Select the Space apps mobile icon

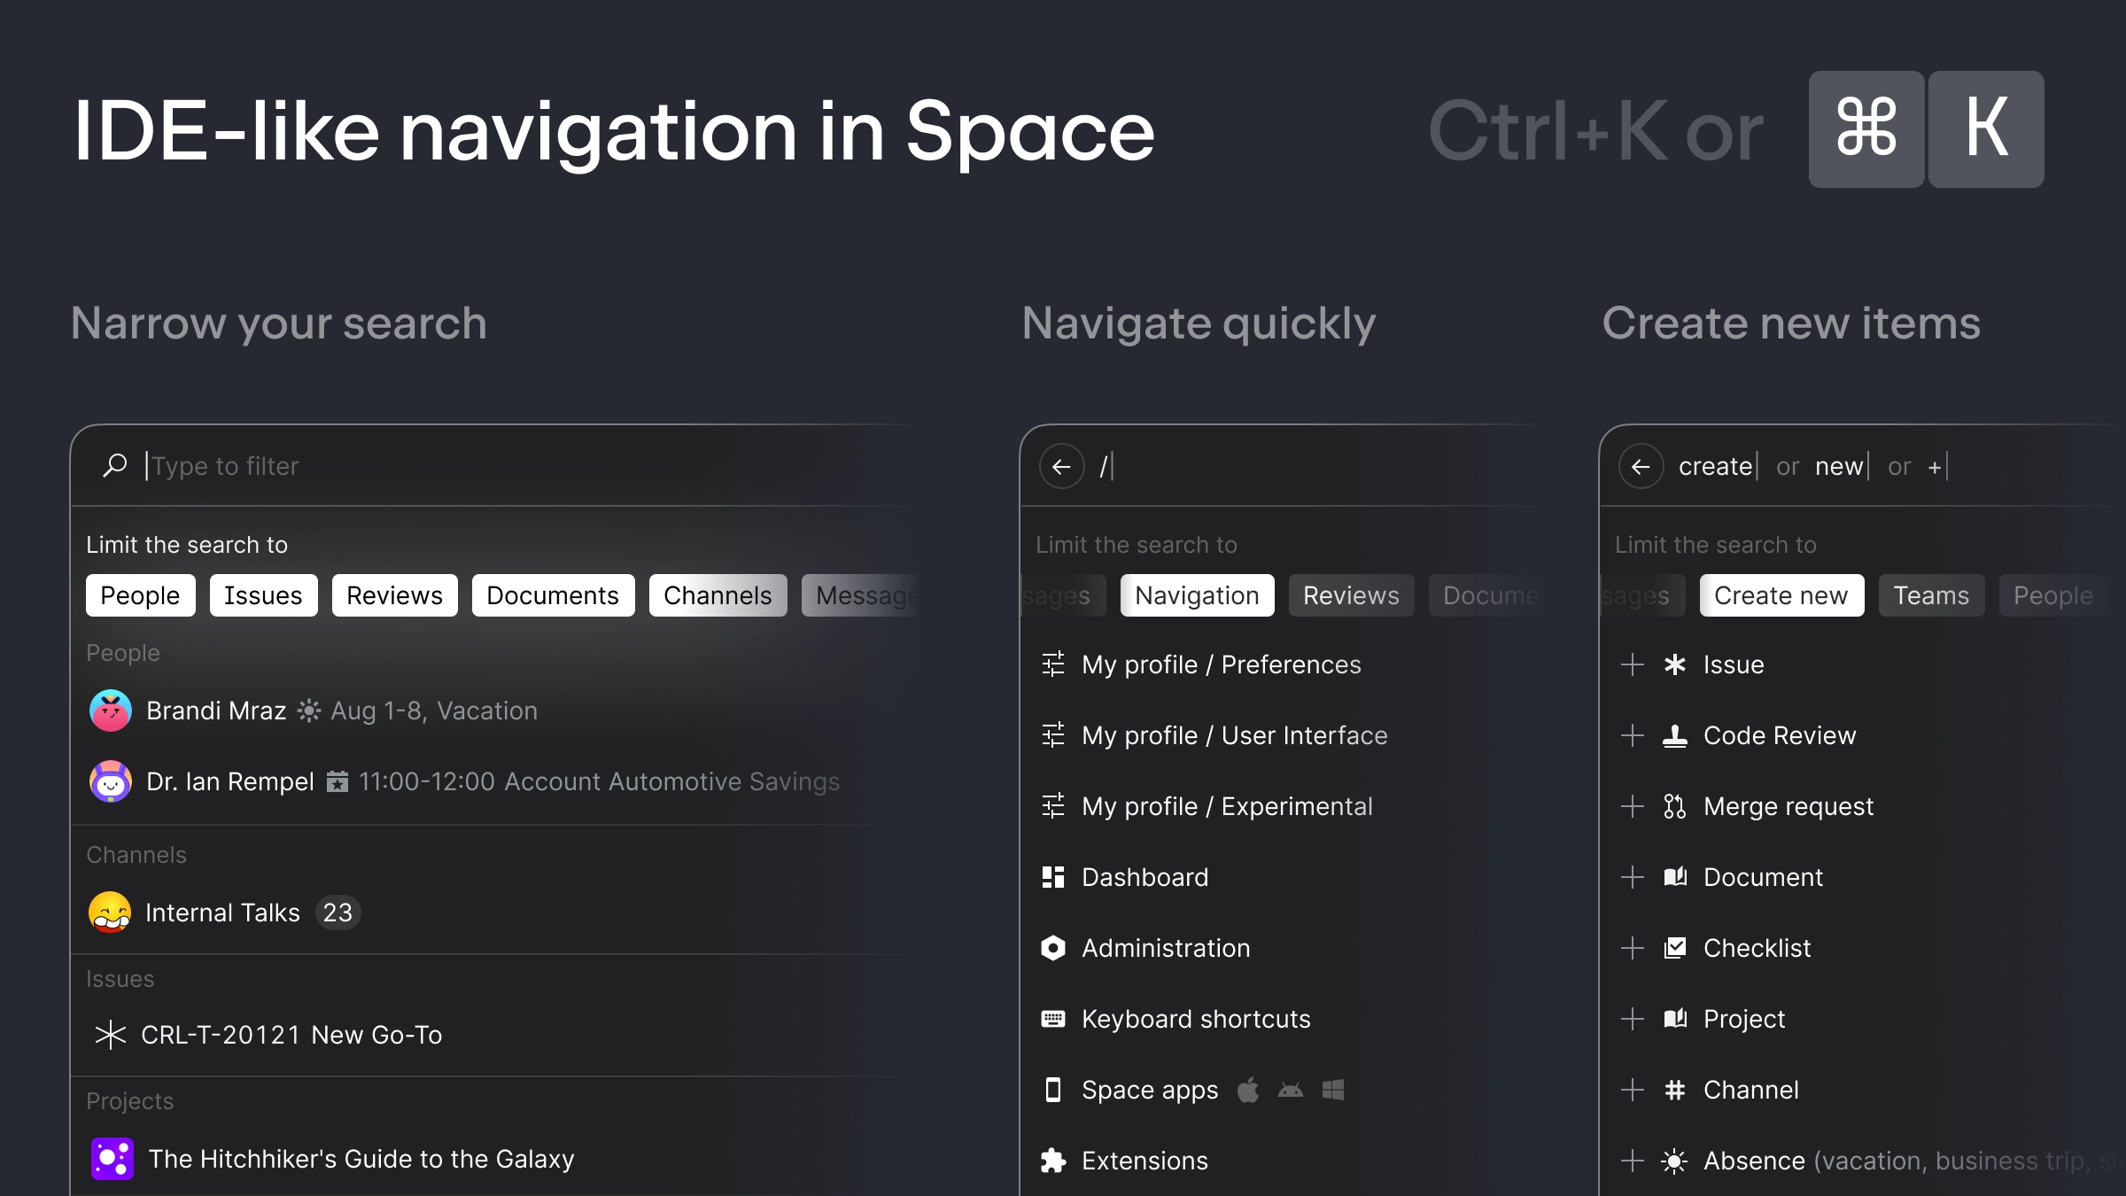tap(1051, 1090)
